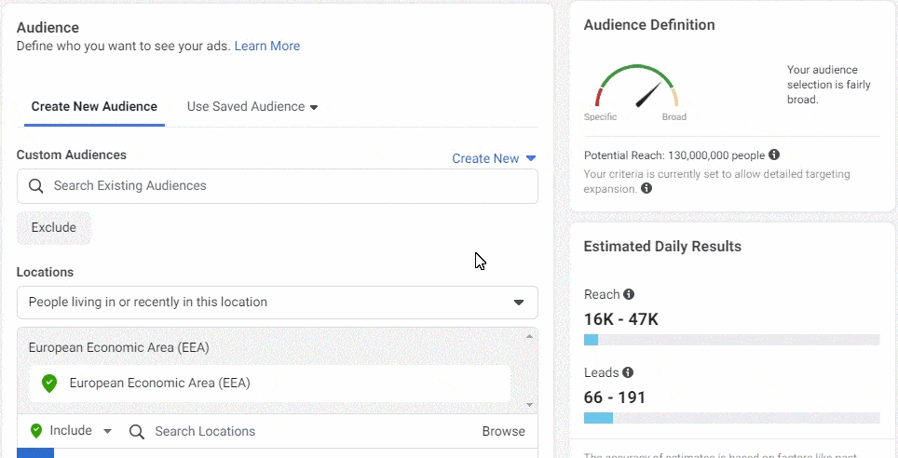
Task: Click the '16K - 47K' reach value
Action: coord(620,319)
